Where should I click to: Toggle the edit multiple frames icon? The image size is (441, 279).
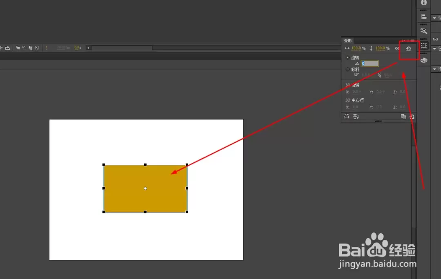click(x=30, y=48)
